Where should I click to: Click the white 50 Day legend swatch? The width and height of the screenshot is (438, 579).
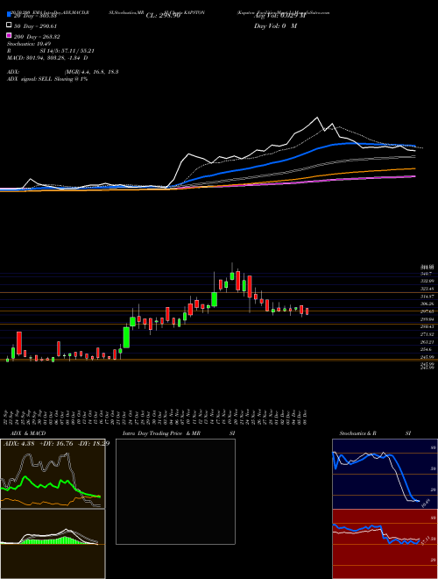pos(10,25)
